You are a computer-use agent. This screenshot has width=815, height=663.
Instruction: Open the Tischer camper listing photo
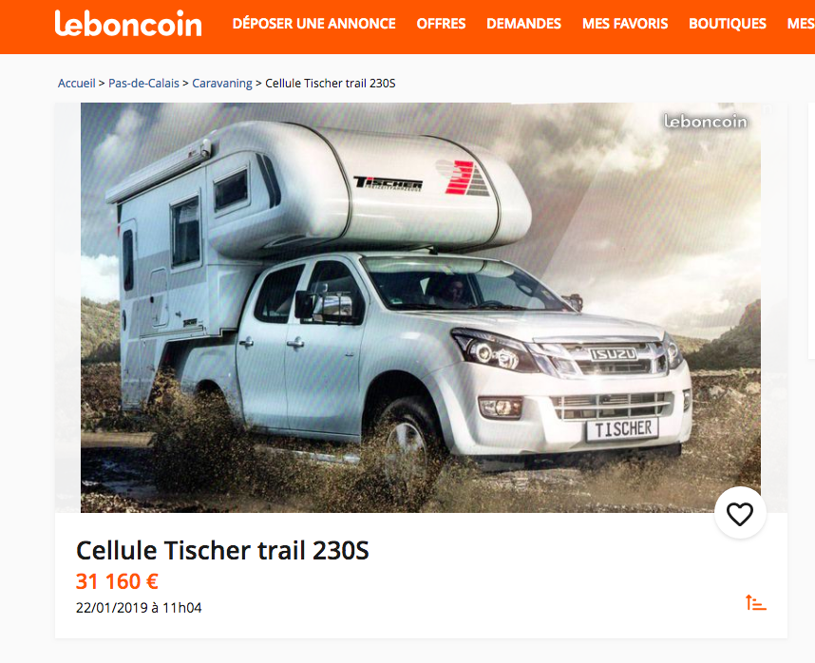click(421, 308)
